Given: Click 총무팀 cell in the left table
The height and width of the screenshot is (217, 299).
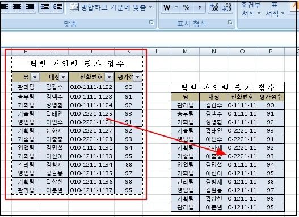Looking at the screenshot, I should 26,97.
